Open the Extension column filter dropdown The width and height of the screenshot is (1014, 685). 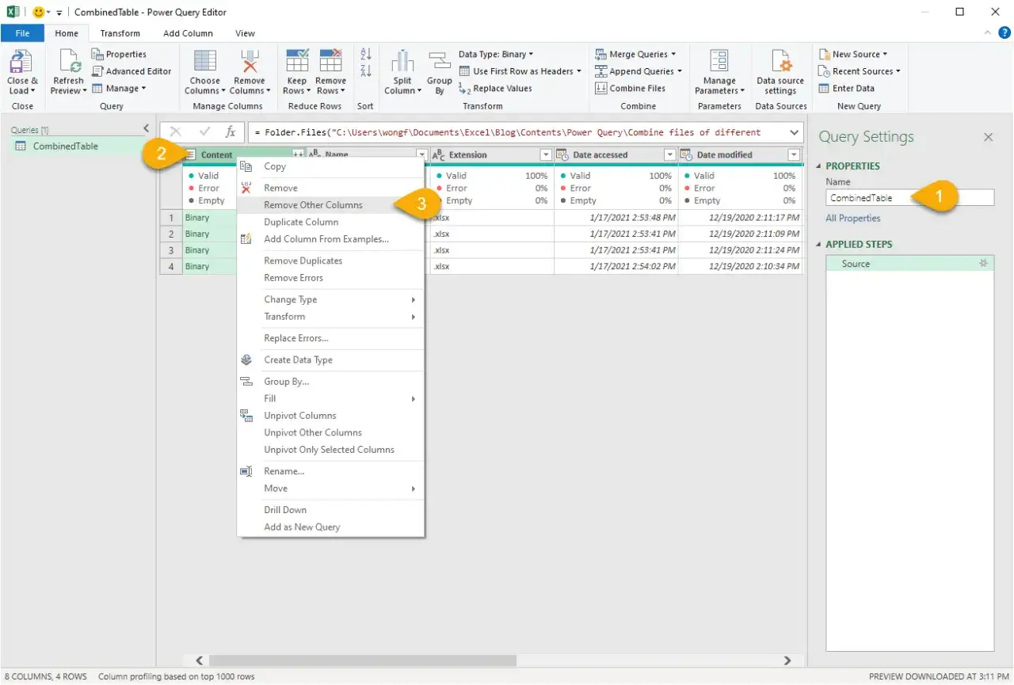[546, 154]
